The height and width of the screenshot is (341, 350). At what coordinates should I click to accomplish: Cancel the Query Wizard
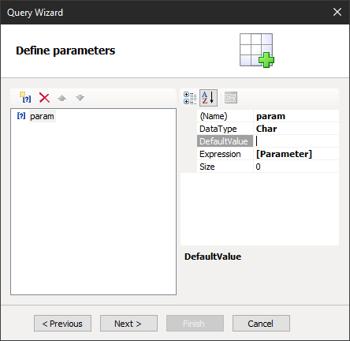tap(261, 324)
